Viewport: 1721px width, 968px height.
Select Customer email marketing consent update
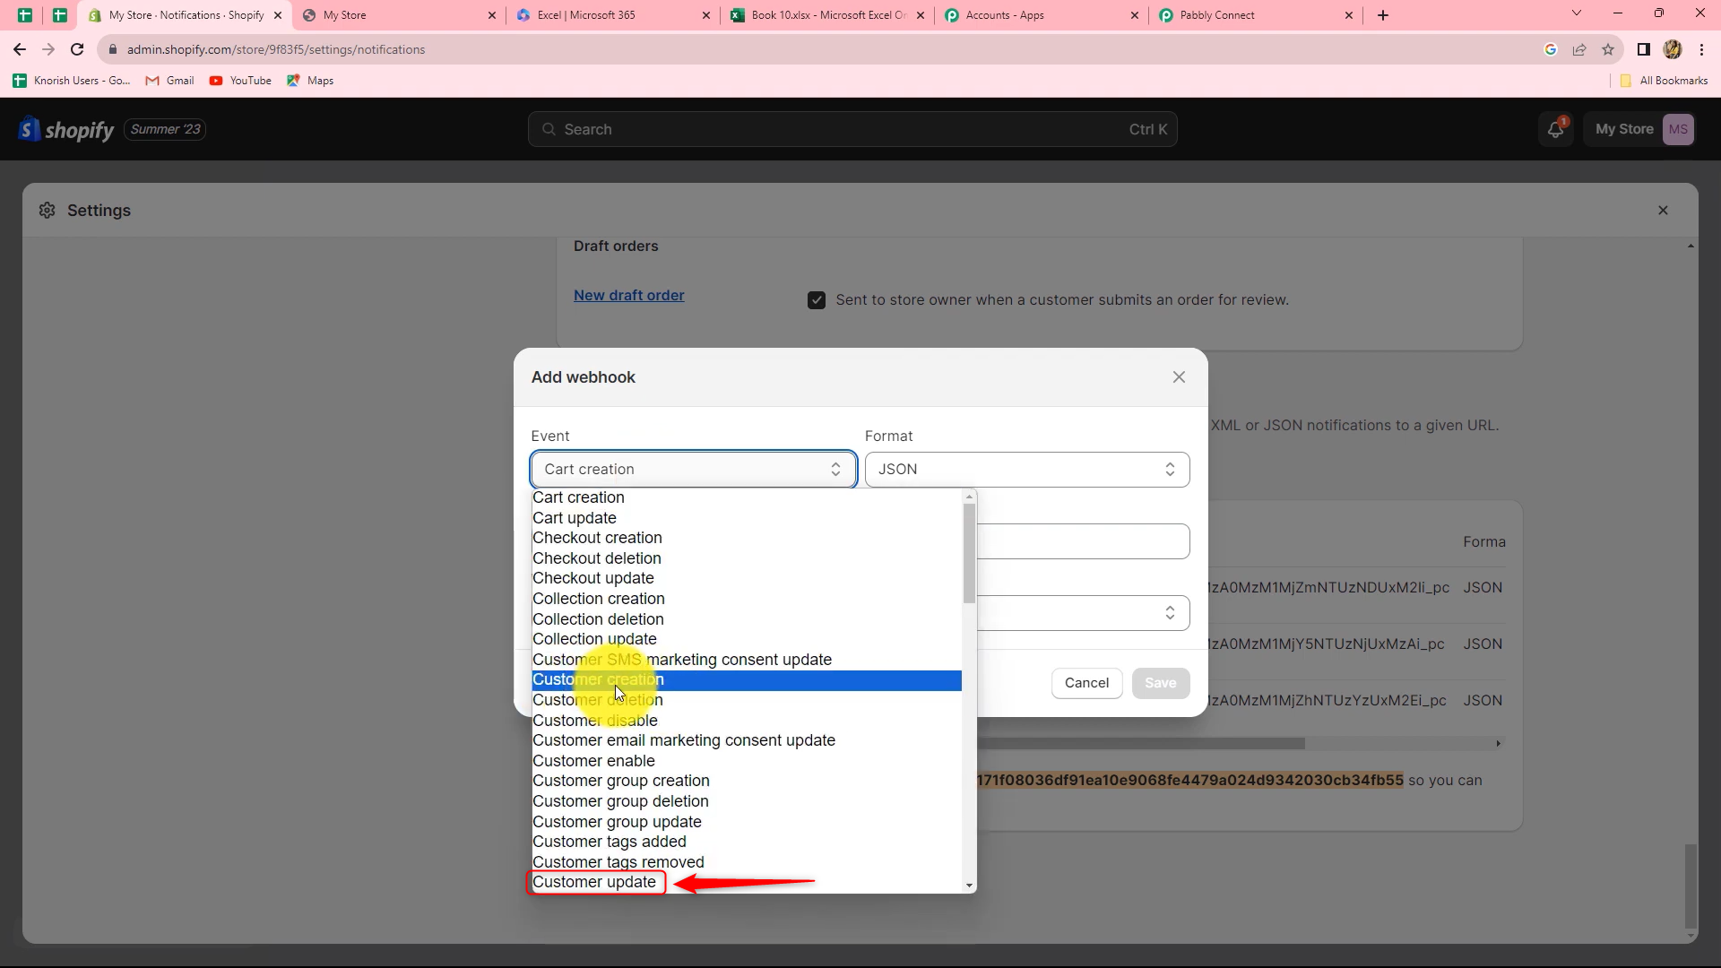(x=747, y=740)
